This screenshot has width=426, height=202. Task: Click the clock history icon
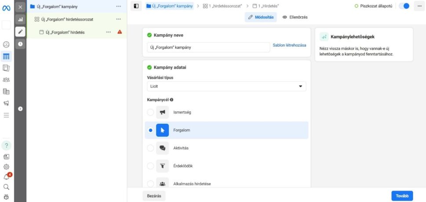[20, 44]
